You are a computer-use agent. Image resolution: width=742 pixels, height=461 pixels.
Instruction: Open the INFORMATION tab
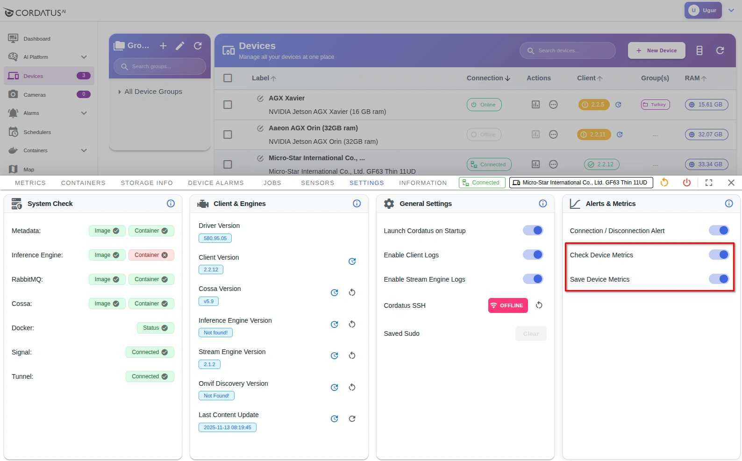[423, 183]
